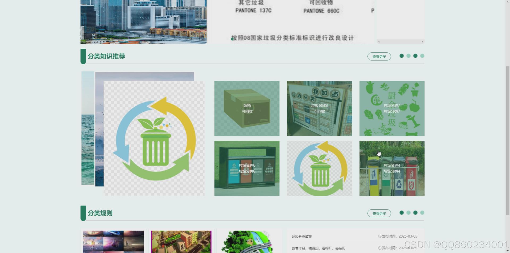Click the clock icon beside the second publish date
510x253 pixels.
pyautogui.click(x=379, y=247)
